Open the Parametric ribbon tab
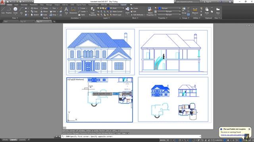Image resolution: width=254 pixels, height=142 pixels. (33, 5)
